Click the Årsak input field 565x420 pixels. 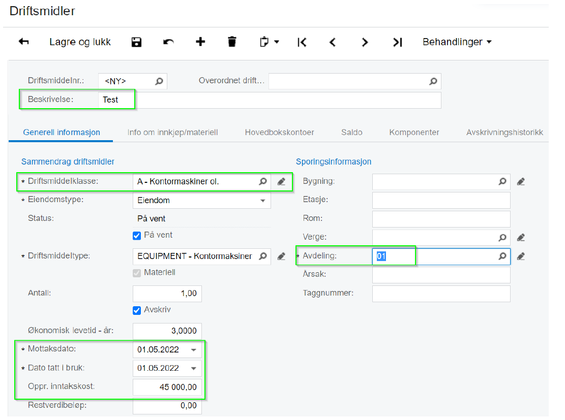coord(441,275)
